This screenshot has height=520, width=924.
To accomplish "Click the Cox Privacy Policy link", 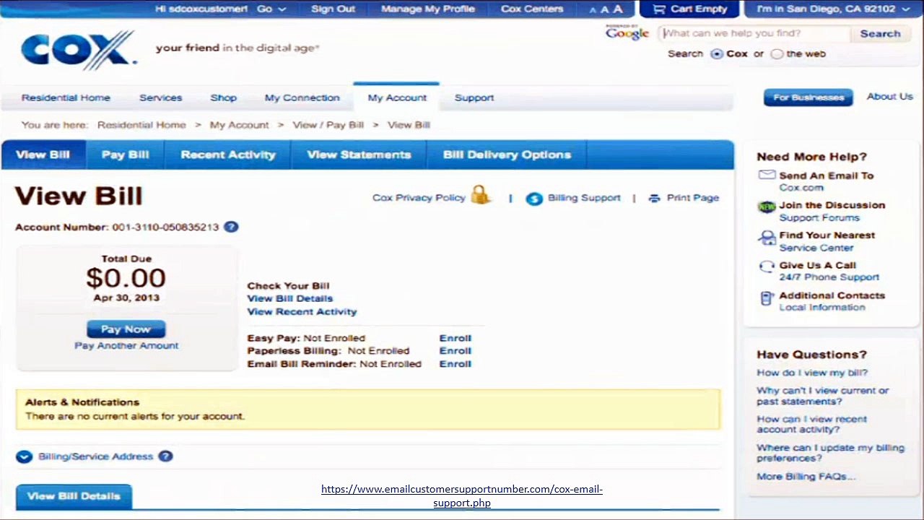I will (x=419, y=198).
